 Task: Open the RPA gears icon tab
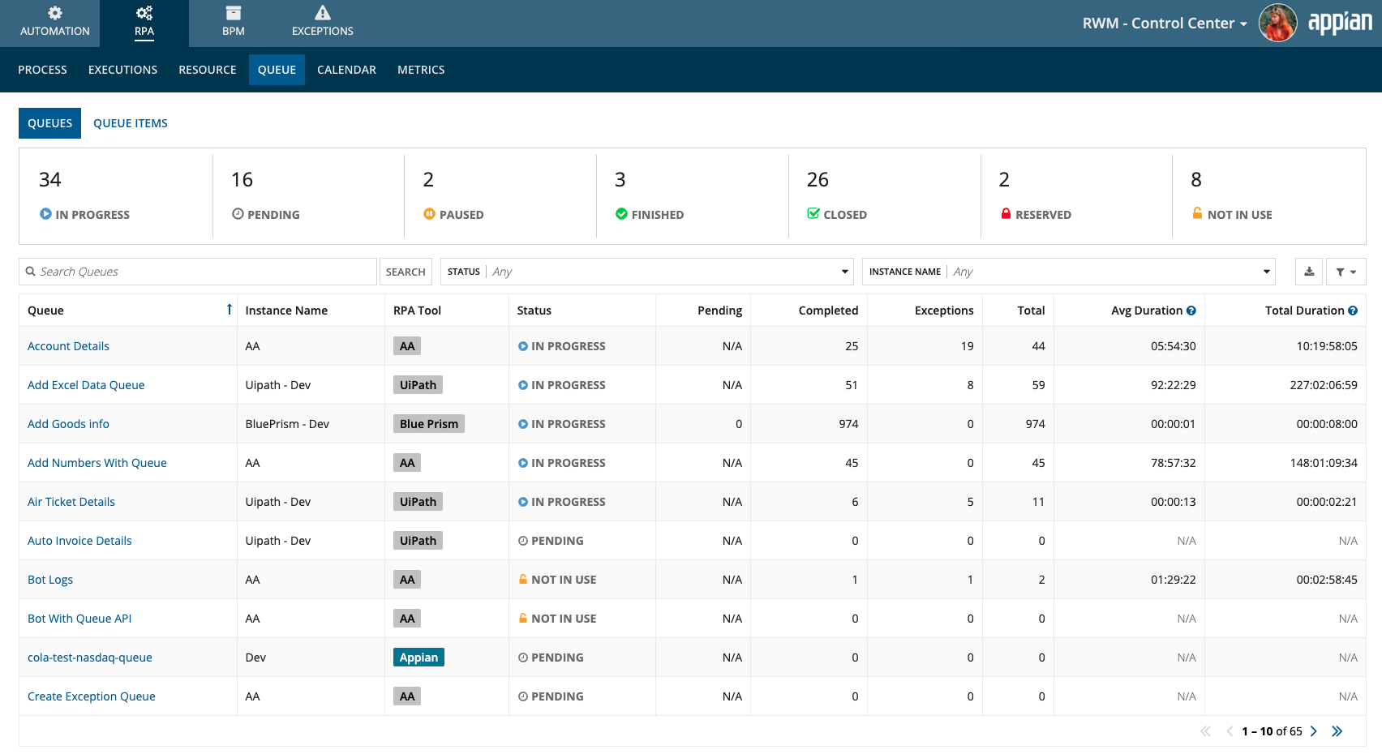coord(144,13)
